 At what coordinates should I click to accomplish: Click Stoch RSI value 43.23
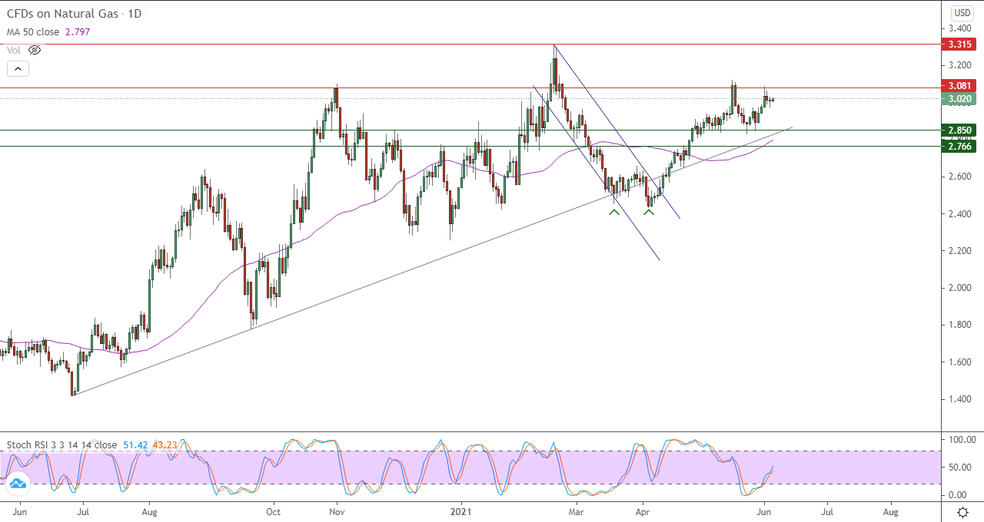pos(166,444)
